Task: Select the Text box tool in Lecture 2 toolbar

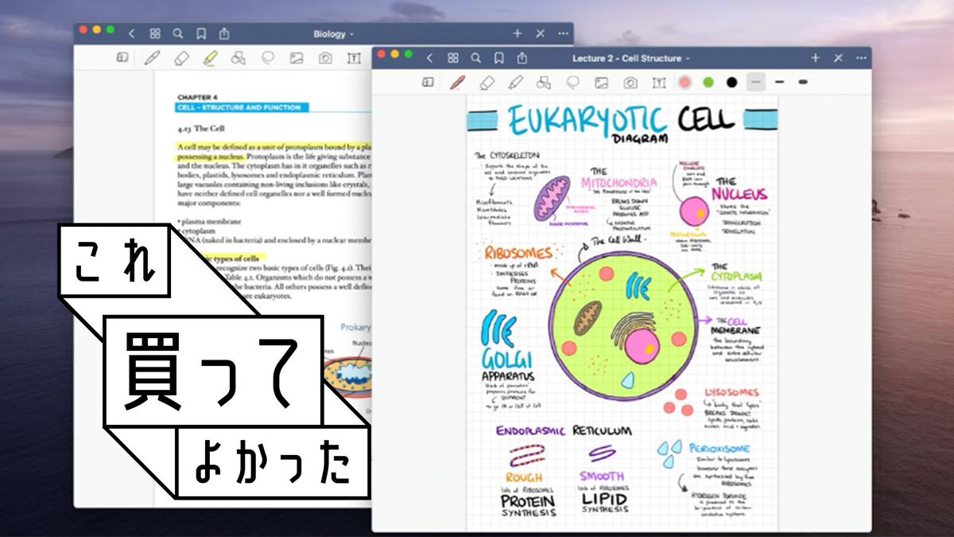Action: [659, 82]
